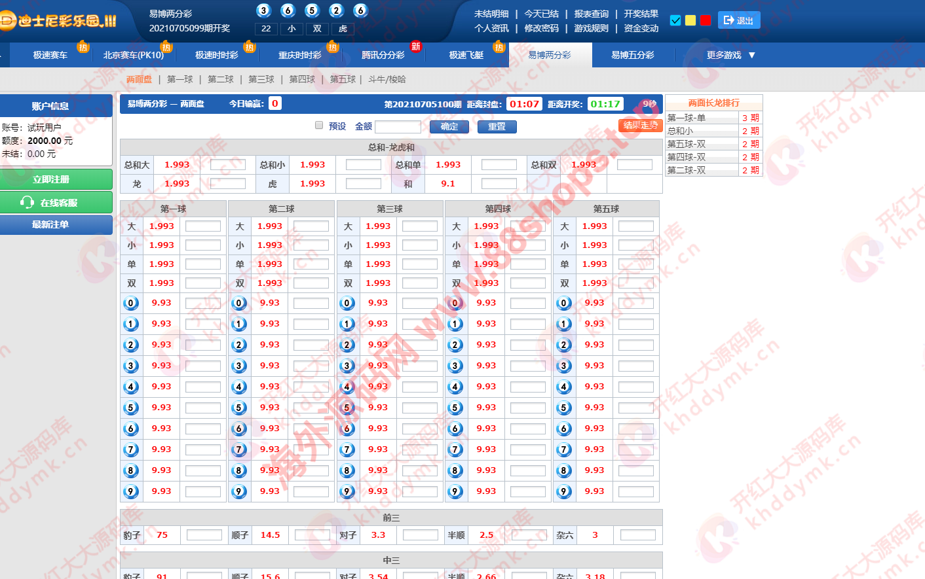Click the 退出 logout icon button

(738, 20)
